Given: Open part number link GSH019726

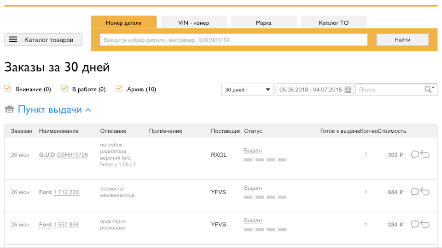Looking at the screenshot, I should tap(72, 155).
